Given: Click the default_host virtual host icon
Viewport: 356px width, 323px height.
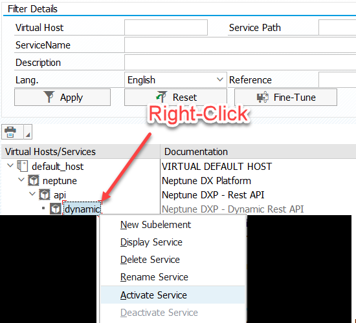Looking at the screenshot, I should click(x=23, y=166).
